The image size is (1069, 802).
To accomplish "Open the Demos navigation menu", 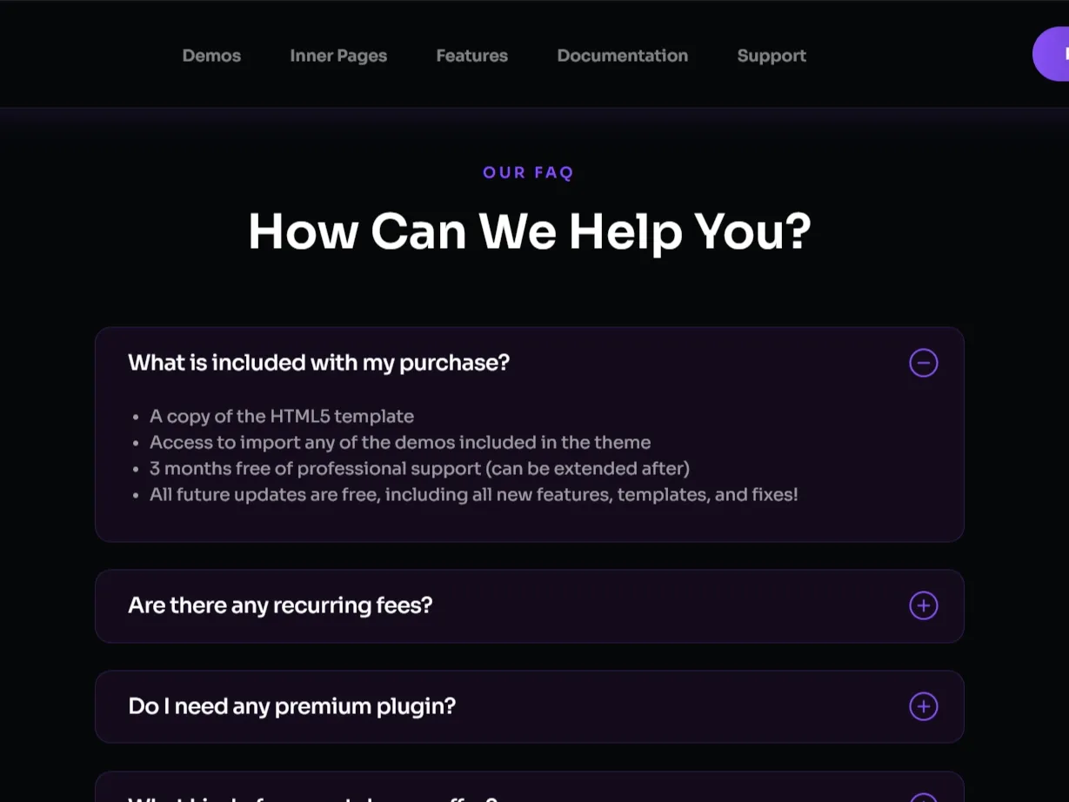I will (211, 55).
